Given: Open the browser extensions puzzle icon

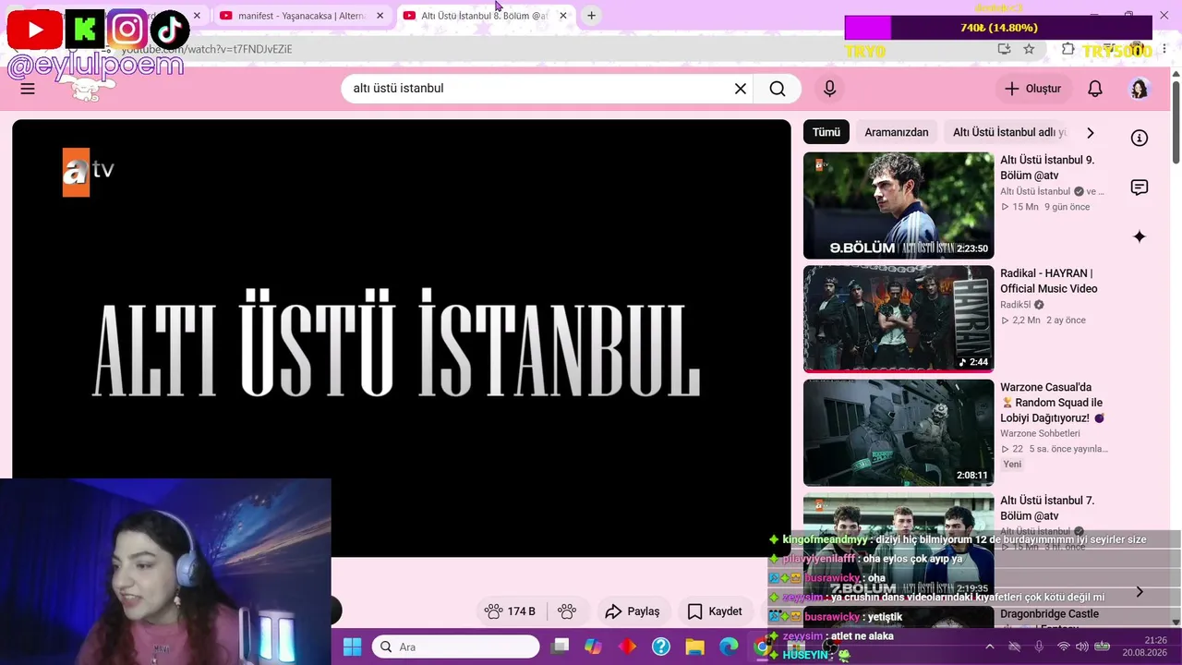Looking at the screenshot, I should click(1067, 49).
